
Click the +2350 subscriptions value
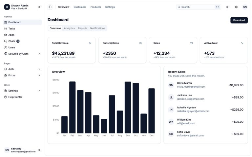[x=109, y=53]
